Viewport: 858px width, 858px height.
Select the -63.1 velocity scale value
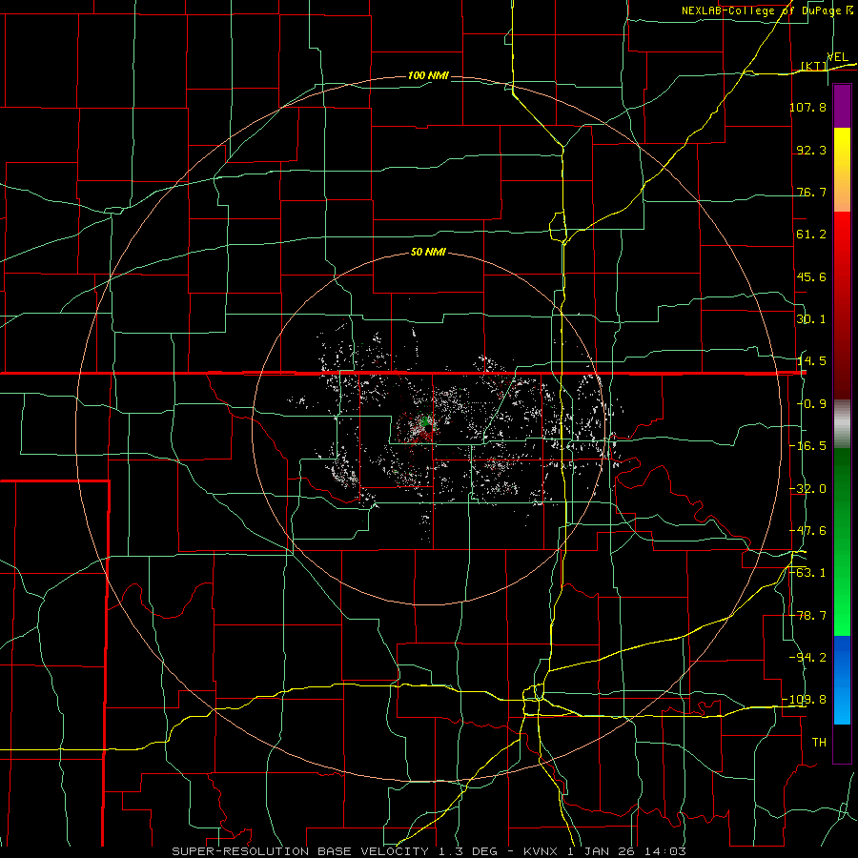pyautogui.click(x=807, y=573)
